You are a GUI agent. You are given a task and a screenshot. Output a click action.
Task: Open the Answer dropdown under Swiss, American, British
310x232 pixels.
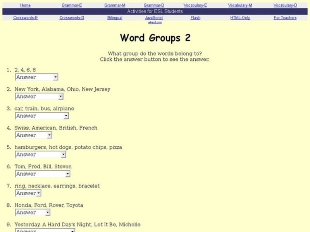click(x=33, y=135)
